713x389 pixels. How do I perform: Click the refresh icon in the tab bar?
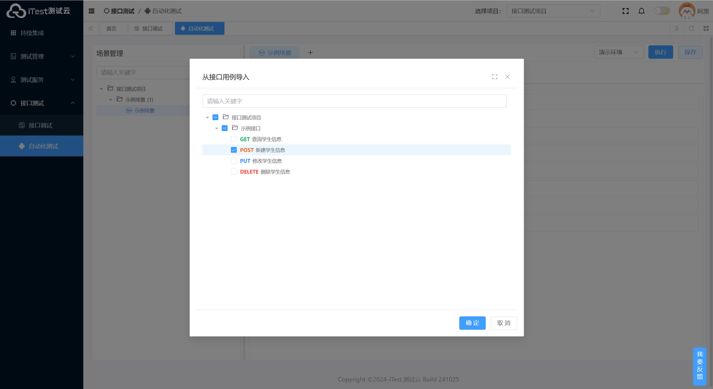pyautogui.click(x=691, y=28)
